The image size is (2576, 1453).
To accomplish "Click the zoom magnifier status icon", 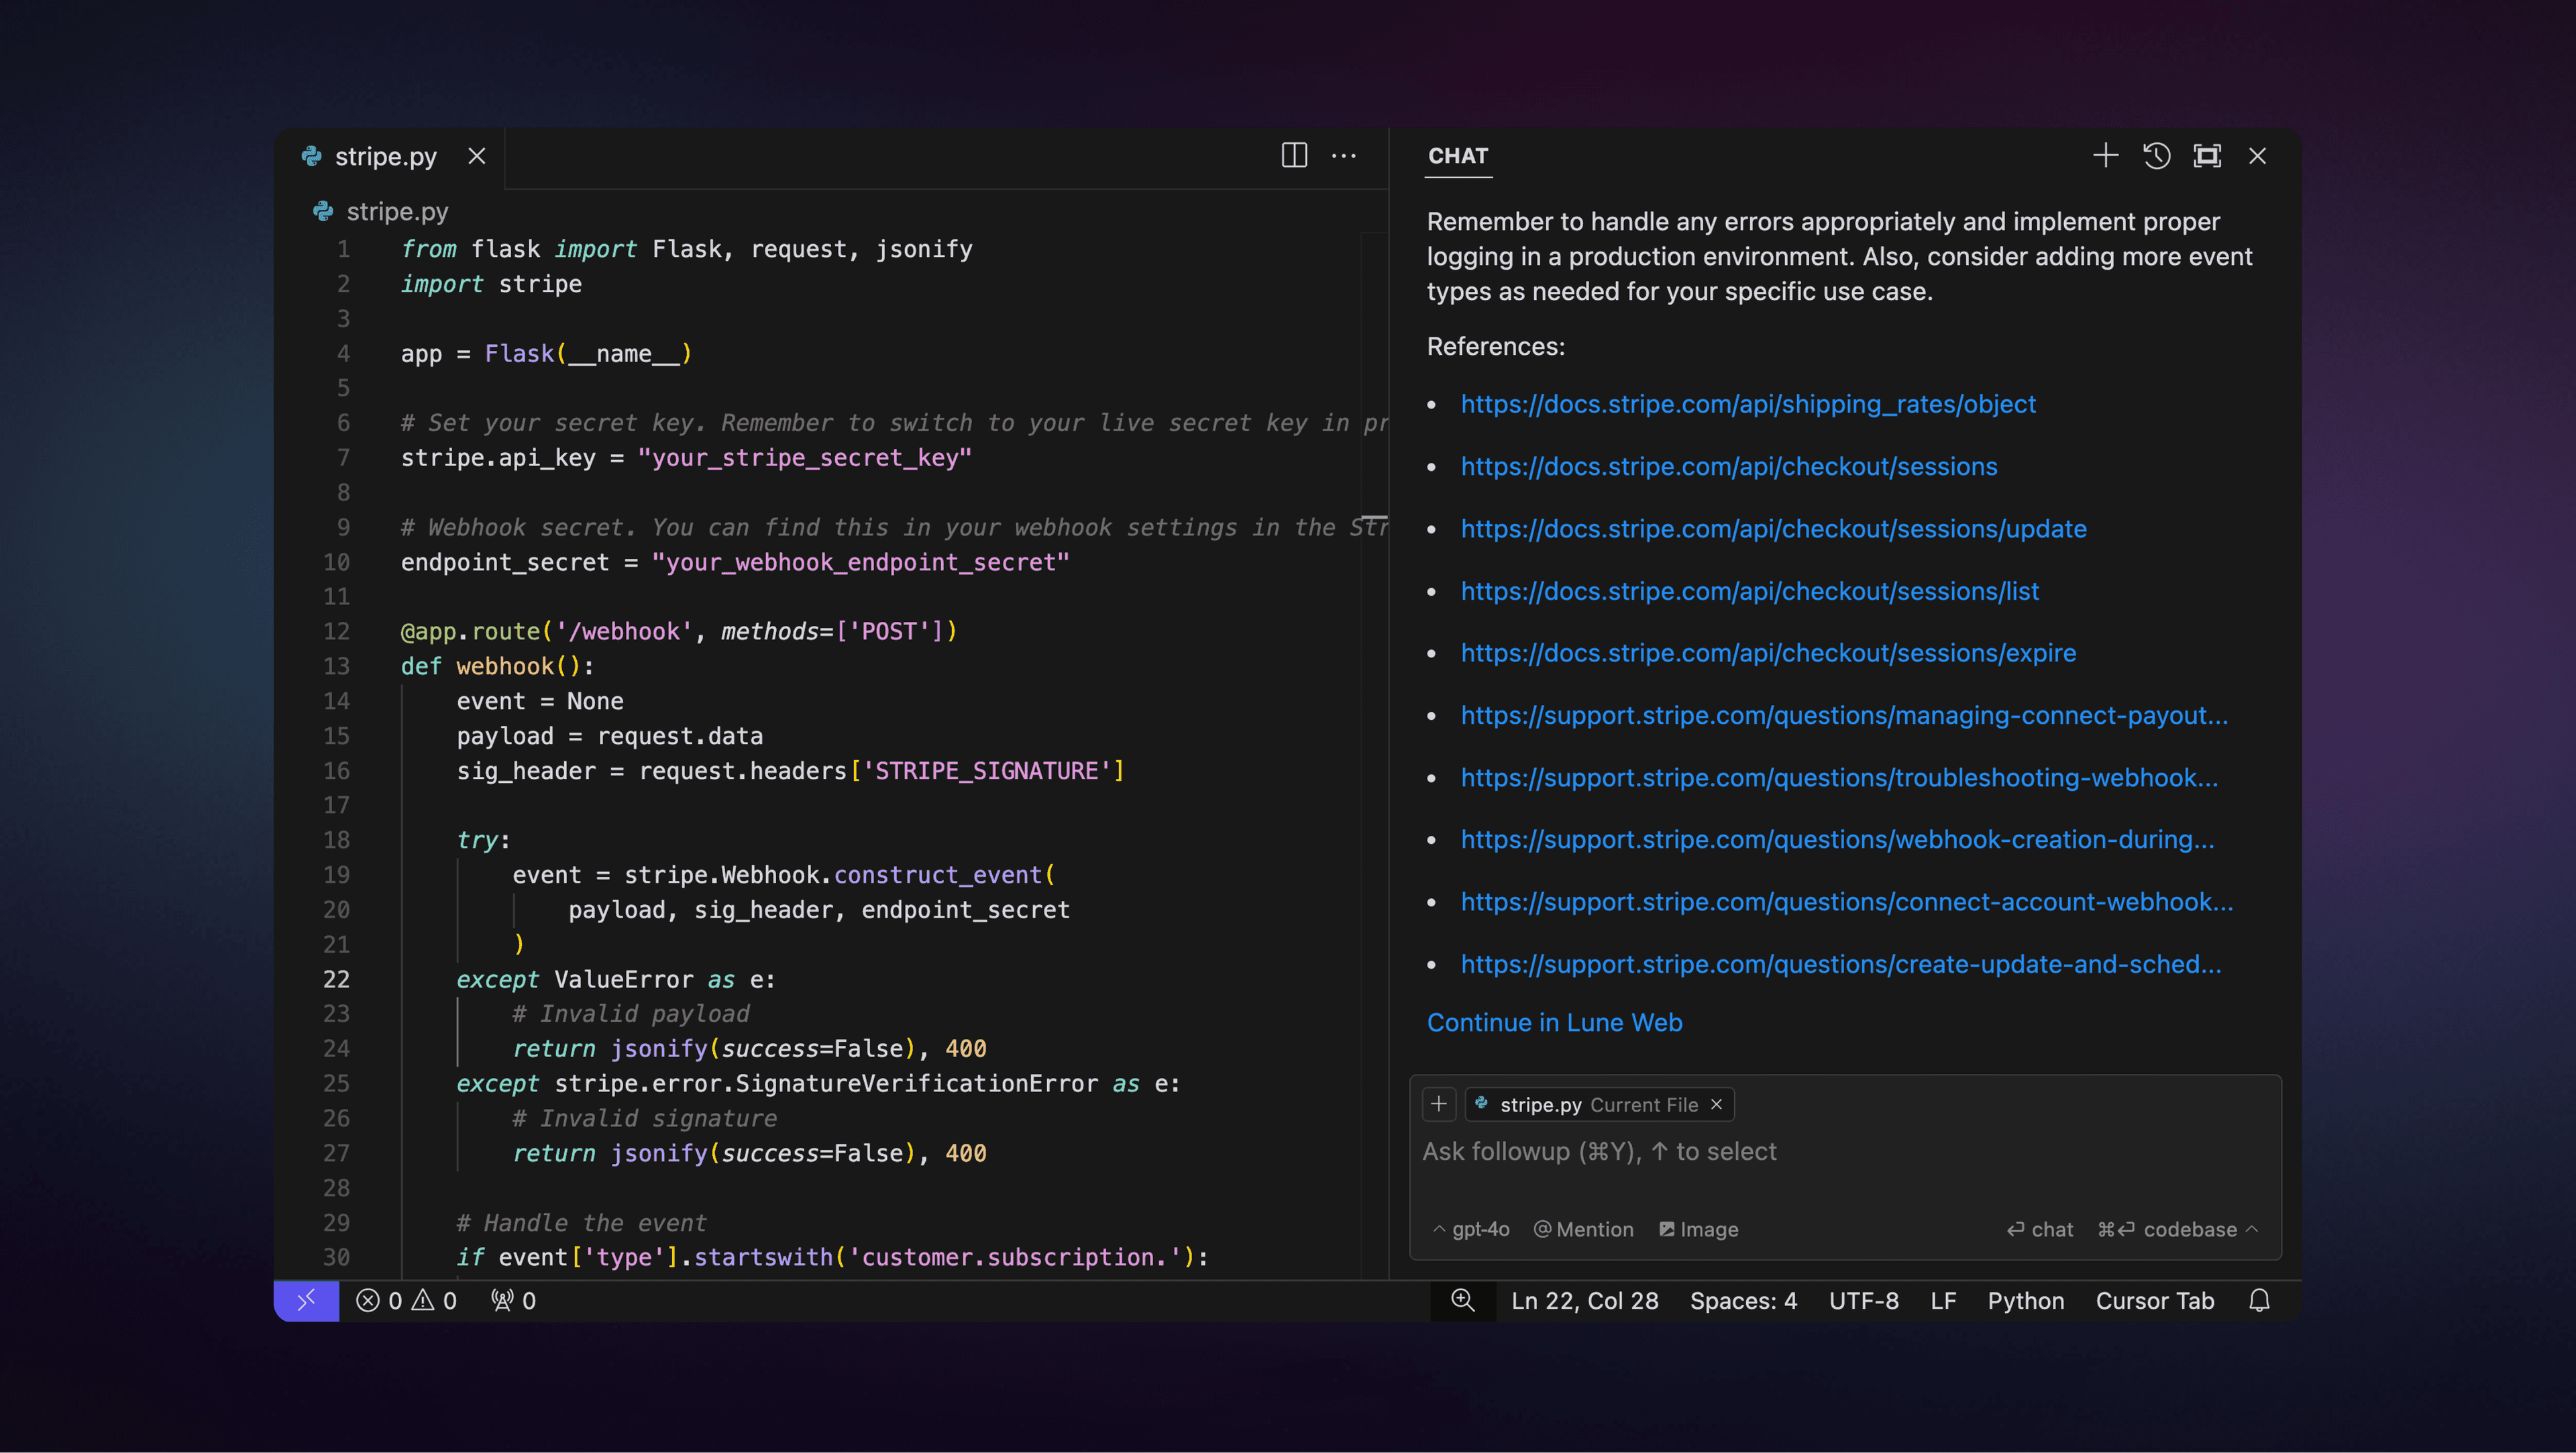I will pyautogui.click(x=1462, y=1300).
